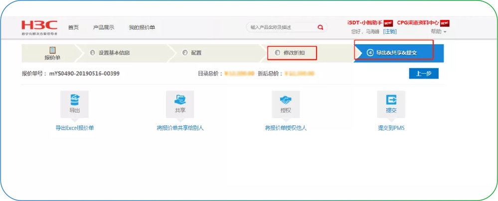The width and height of the screenshot is (498, 201).
Task: Click 提交到PMS link
Action: point(391,128)
